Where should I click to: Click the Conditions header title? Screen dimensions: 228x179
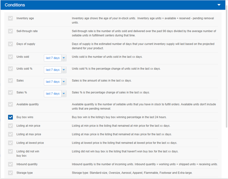pos(15,5)
